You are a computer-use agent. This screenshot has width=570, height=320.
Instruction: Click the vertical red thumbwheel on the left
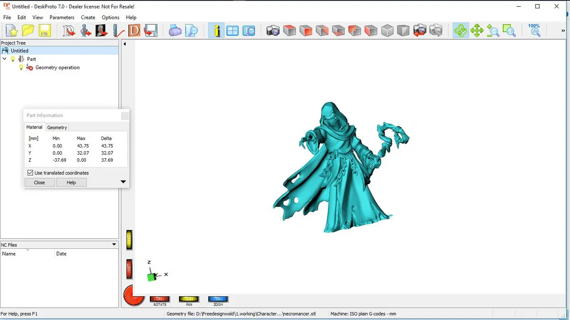[129, 269]
